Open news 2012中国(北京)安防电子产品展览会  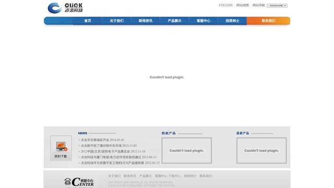pos(113,151)
